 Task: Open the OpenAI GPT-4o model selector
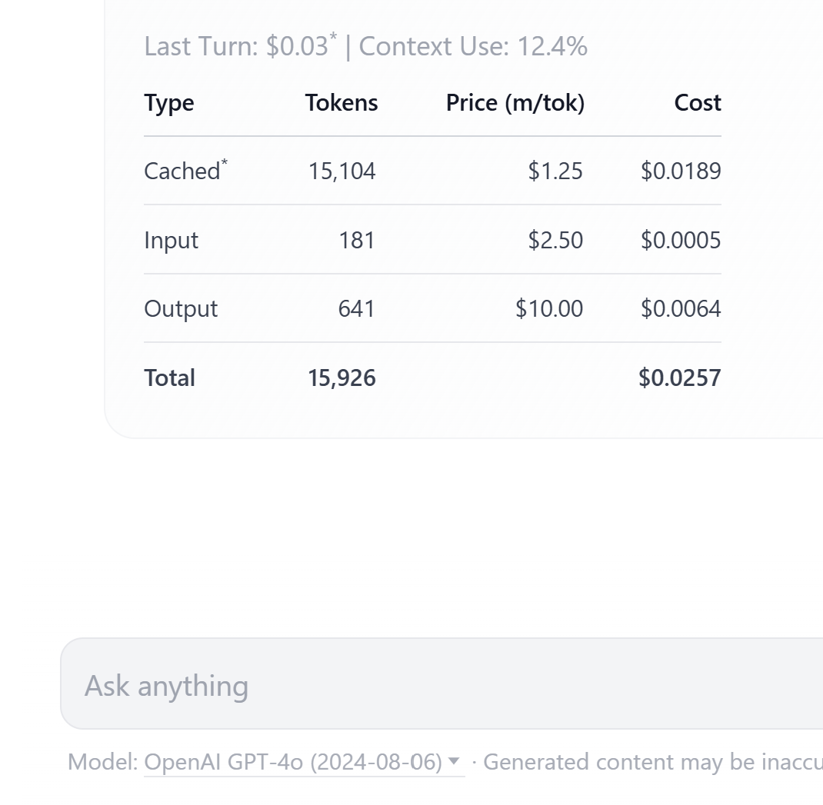click(x=293, y=762)
